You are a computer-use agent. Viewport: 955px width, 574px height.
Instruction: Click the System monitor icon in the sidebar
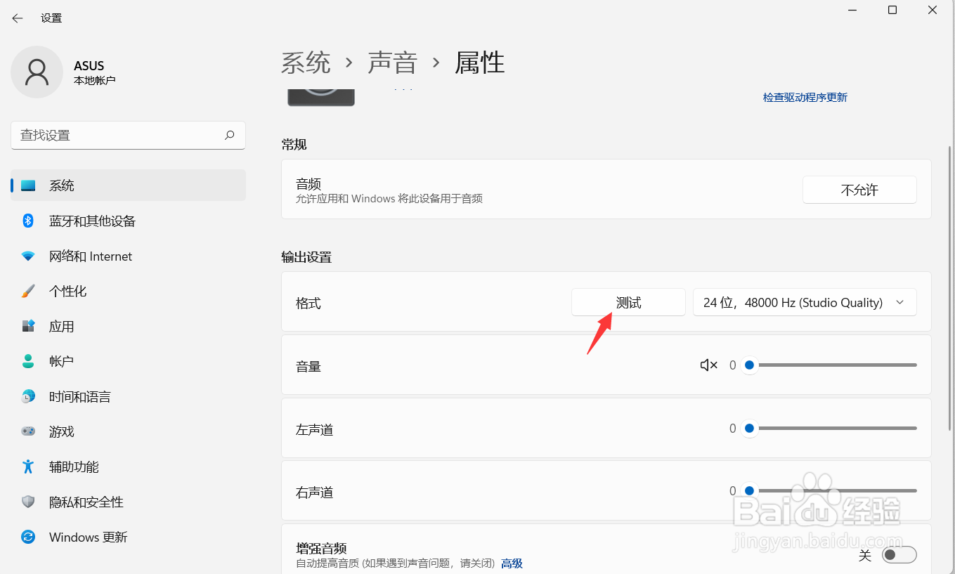pos(28,185)
